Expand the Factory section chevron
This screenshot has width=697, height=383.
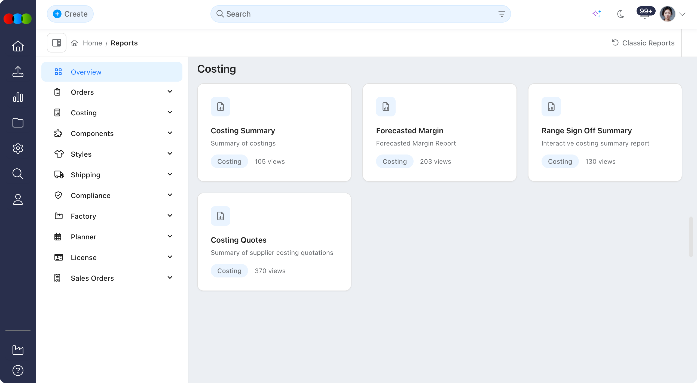(170, 216)
